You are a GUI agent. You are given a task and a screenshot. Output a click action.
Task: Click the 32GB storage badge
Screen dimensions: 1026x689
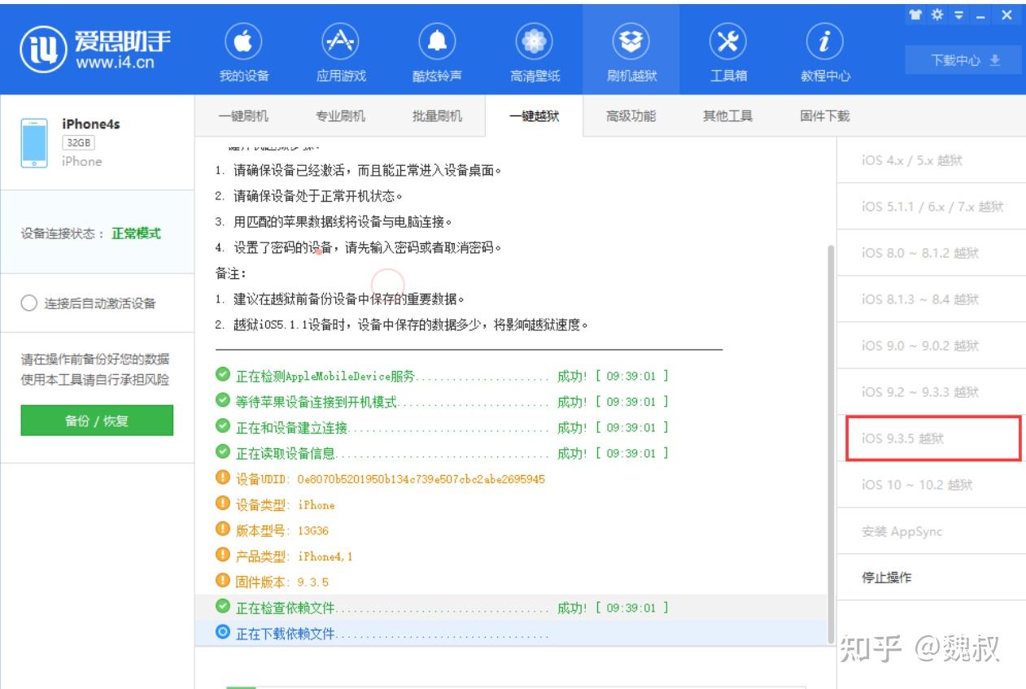point(79,142)
